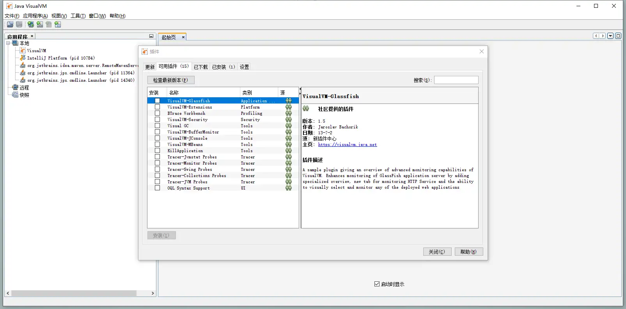The height and width of the screenshot is (309, 626).
Task: Focus the 搜索 plugin search field
Action: pos(456,80)
